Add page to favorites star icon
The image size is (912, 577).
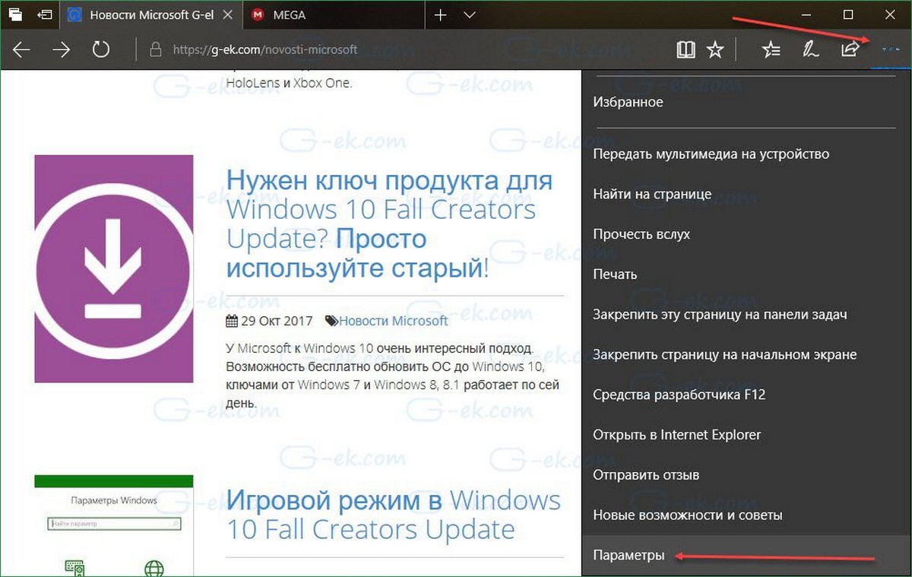click(715, 50)
